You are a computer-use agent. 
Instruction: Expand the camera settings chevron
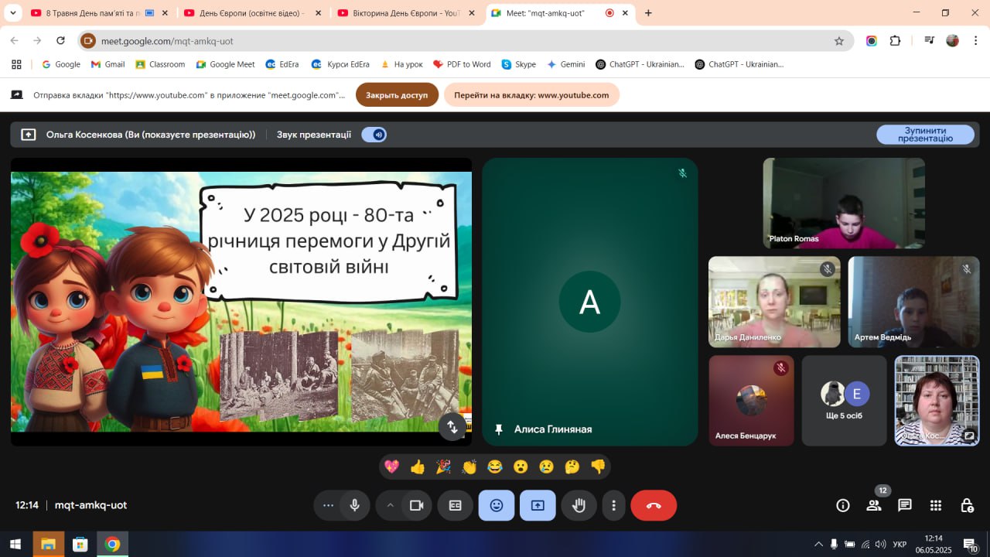pyautogui.click(x=391, y=505)
